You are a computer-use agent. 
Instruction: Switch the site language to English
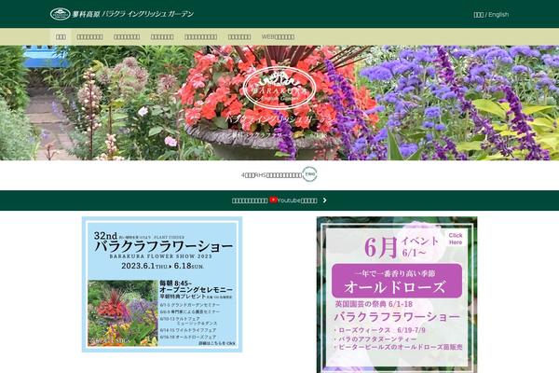click(498, 14)
